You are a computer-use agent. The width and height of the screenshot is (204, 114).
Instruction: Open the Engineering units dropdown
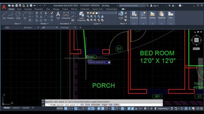pos(164,108)
